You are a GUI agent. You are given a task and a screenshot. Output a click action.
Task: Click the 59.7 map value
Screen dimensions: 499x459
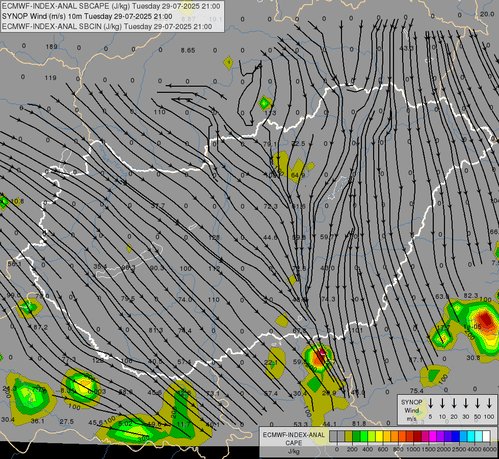pyautogui.click(x=327, y=237)
